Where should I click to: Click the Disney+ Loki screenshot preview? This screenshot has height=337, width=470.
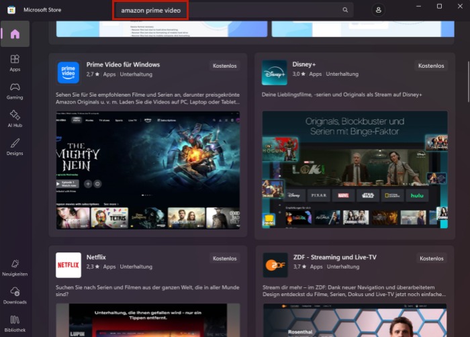[355, 169]
